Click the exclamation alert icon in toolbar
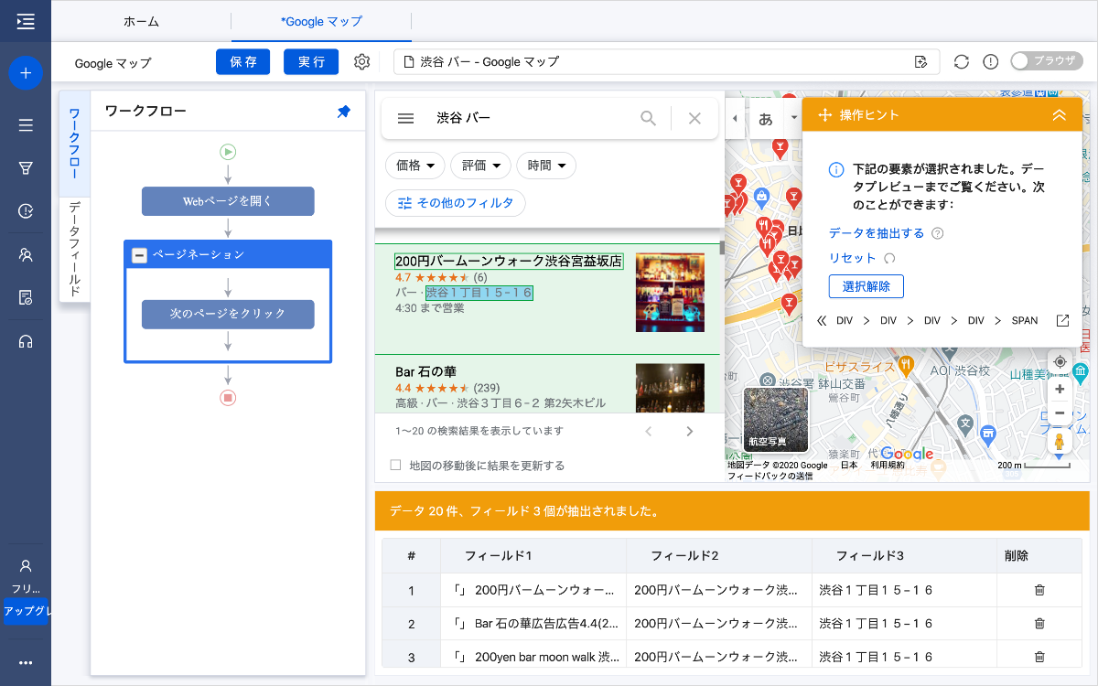Screen dimensions: 1098x686 [990, 62]
